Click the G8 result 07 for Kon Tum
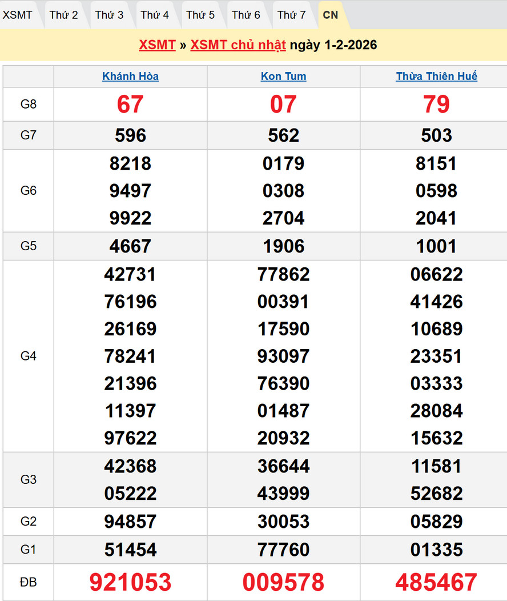 point(283,105)
